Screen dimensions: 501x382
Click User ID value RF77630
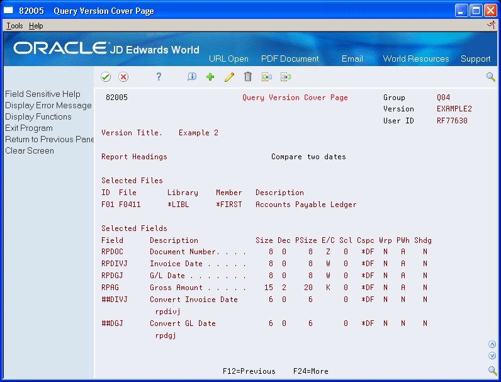click(x=452, y=121)
